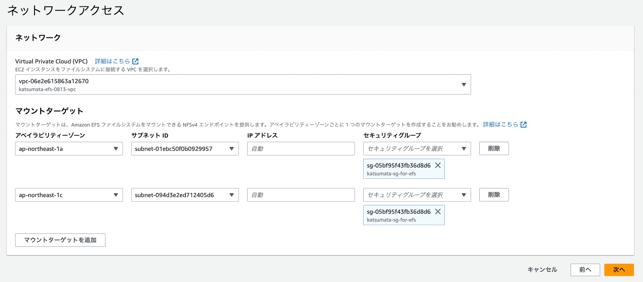Click the マウントターゲット 詳細はこちら link
The width and height of the screenshot is (643, 282).
501,124
